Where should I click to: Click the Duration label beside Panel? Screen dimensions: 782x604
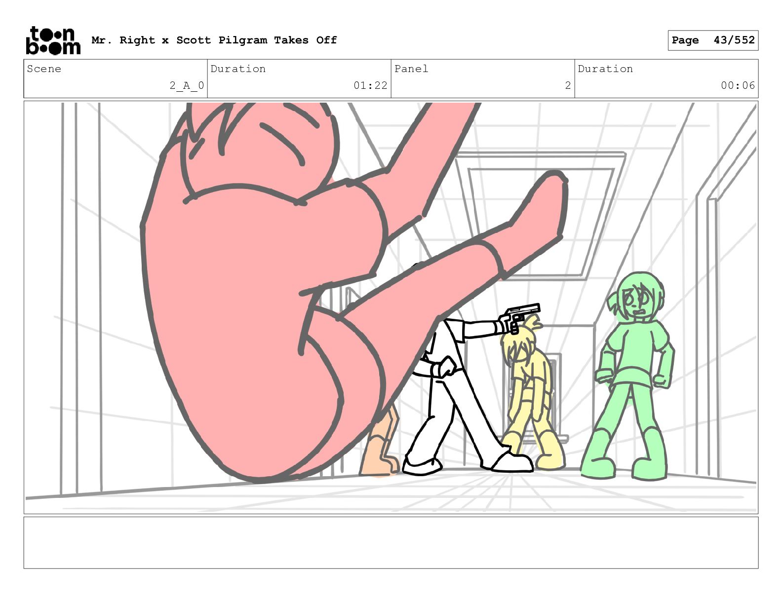pyautogui.click(x=605, y=69)
